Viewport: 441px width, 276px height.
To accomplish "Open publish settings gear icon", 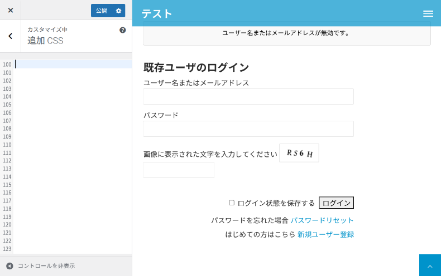I will coord(119,11).
